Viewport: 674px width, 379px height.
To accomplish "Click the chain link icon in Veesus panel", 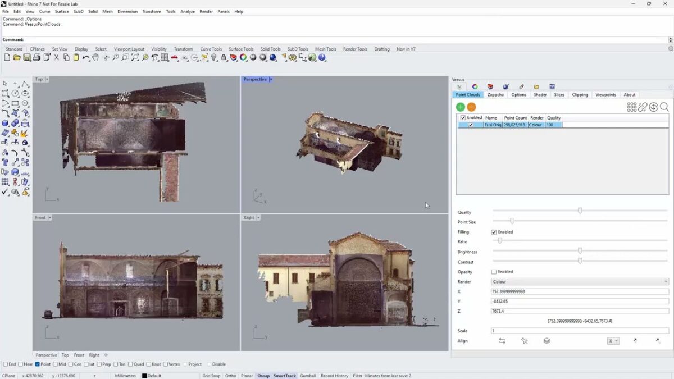I will coord(643,107).
